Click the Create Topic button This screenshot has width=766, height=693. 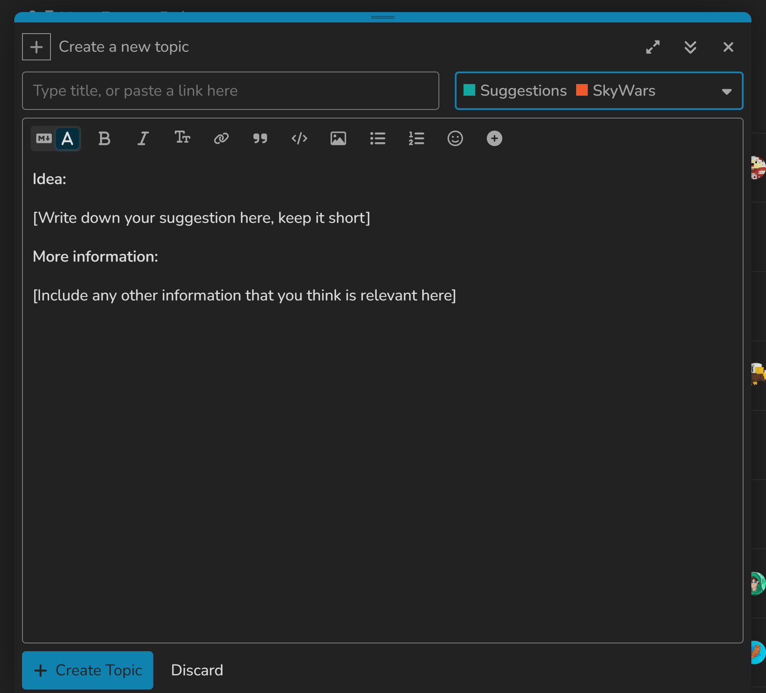(88, 670)
